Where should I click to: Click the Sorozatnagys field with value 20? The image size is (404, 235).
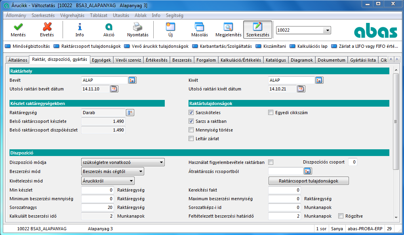point(97,207)
